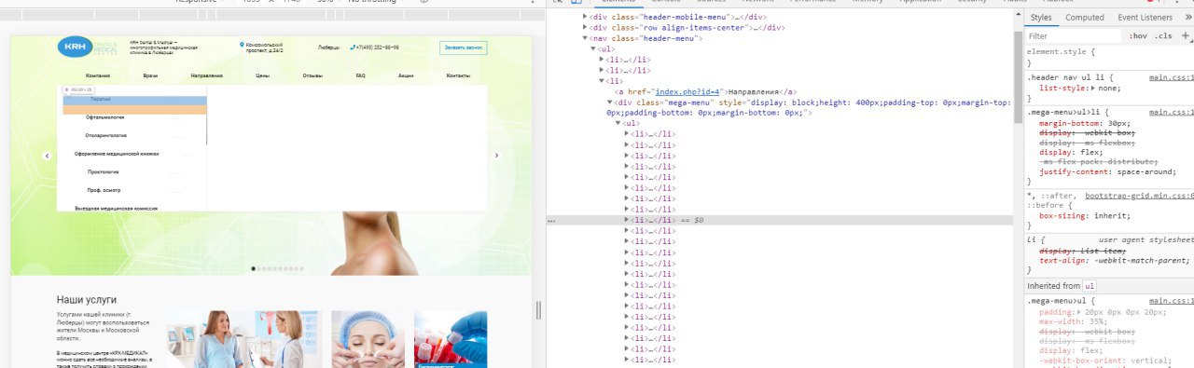
Task: Go to previous slide with left arrow
Action: pos(48,156)
